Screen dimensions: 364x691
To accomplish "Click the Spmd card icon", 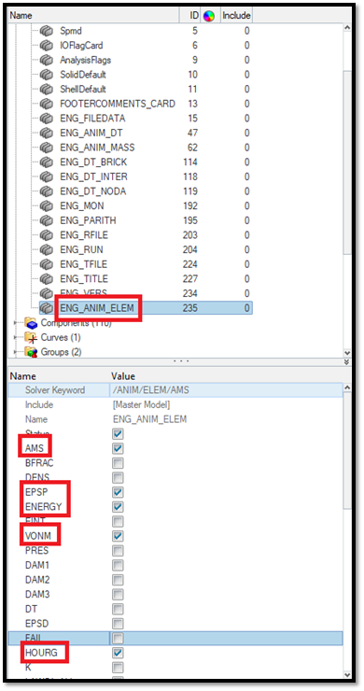I will coord(47,31).
